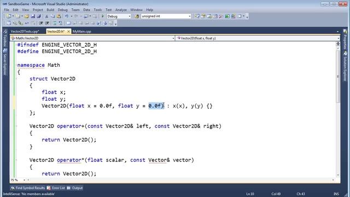Click the vertical scrollbar down arrow
This screenshot has width=350, height=197.
click(338, 175)
